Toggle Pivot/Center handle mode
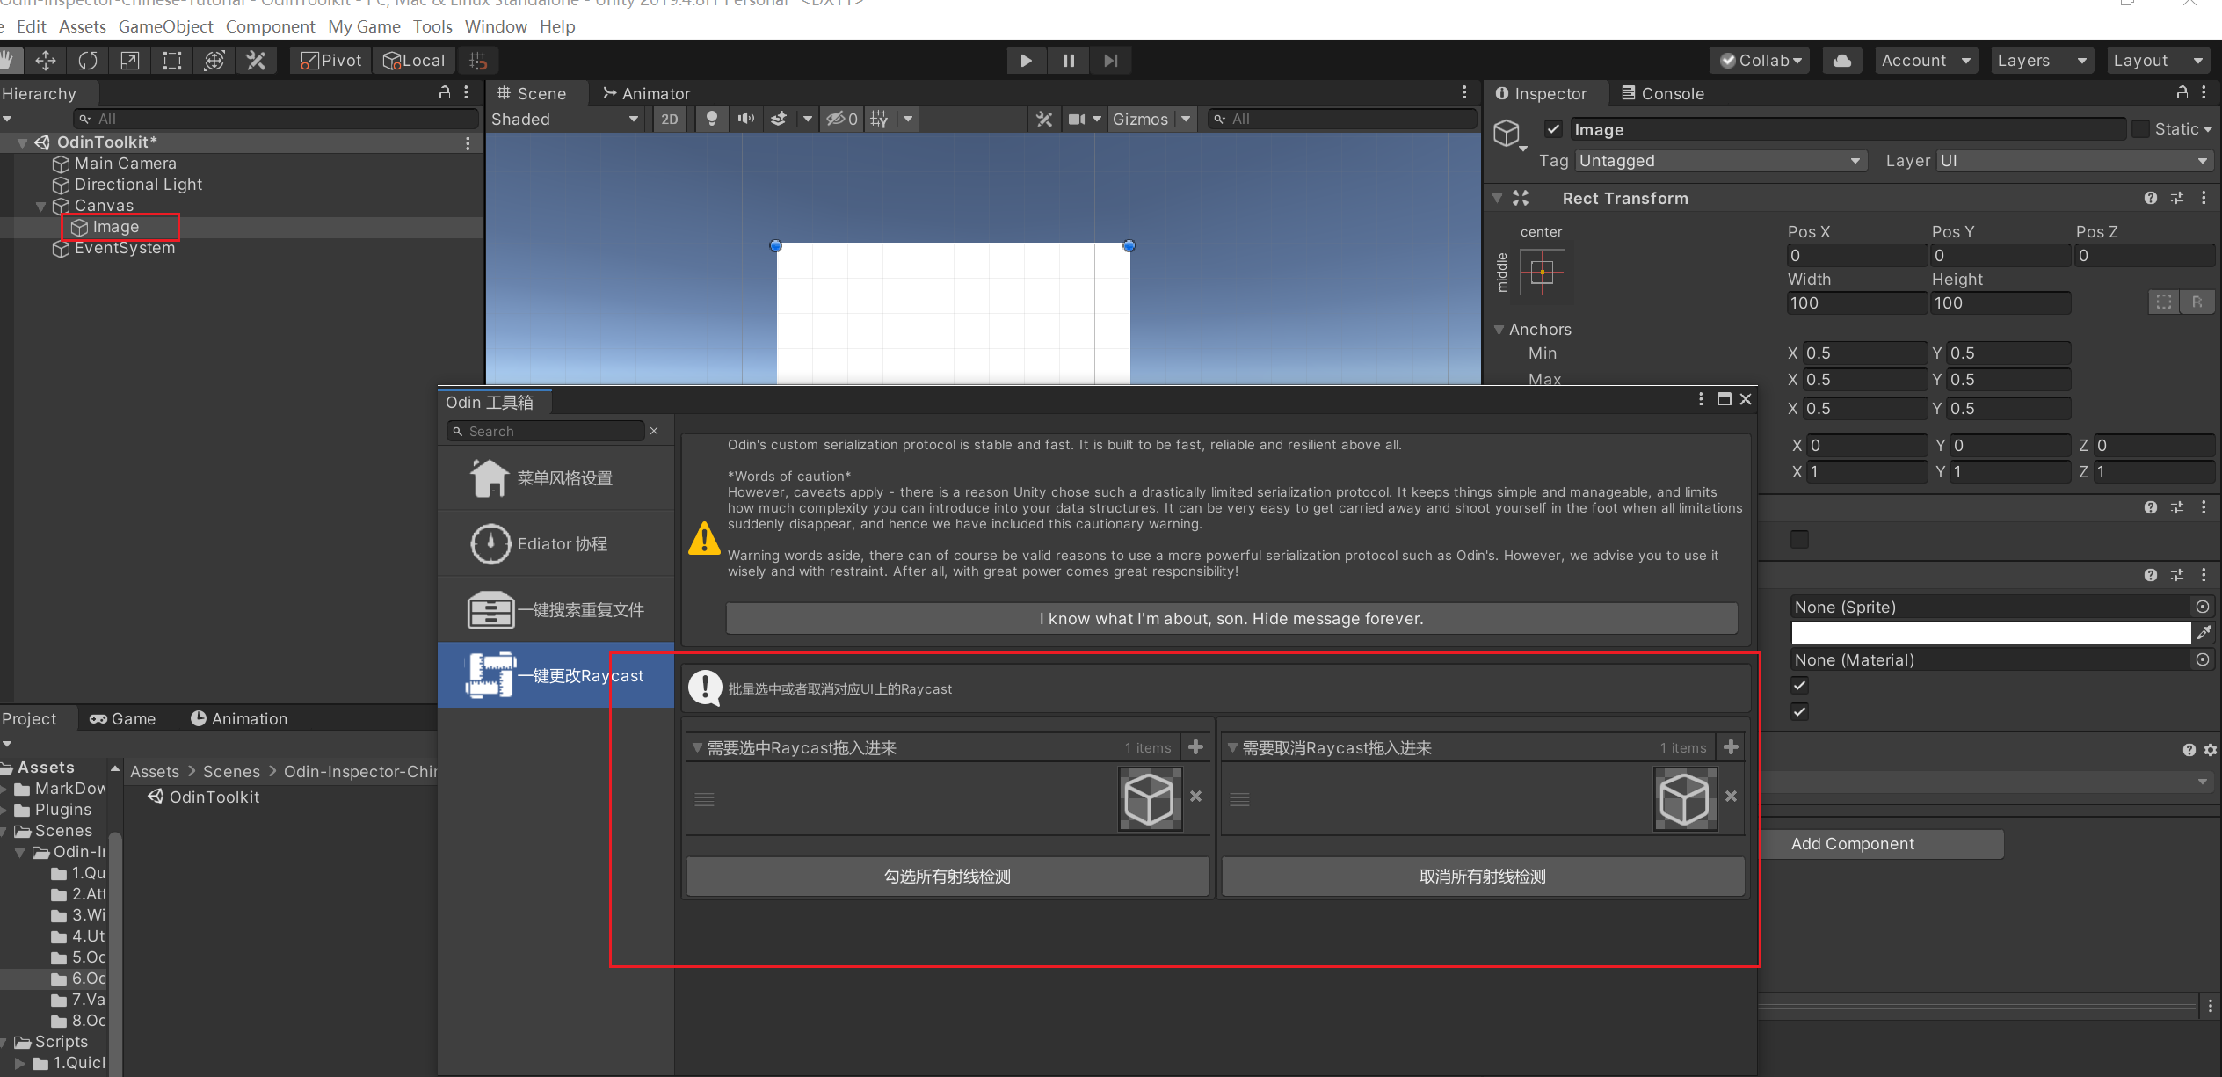2222x1077 pixels. (330, 61)
